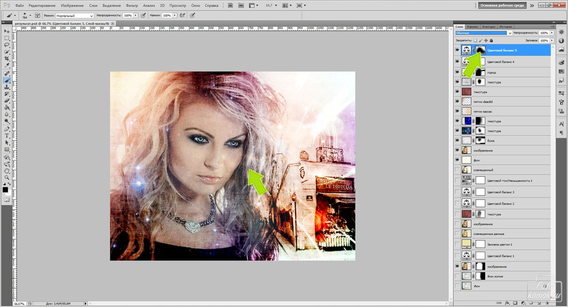
Task: Select the Lasso tool
Action: pos(7,45)
